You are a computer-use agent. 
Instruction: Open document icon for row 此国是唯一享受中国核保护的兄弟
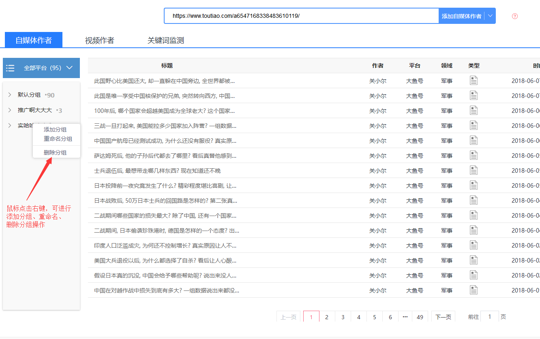pyautogui.click(x=474, y=95)
